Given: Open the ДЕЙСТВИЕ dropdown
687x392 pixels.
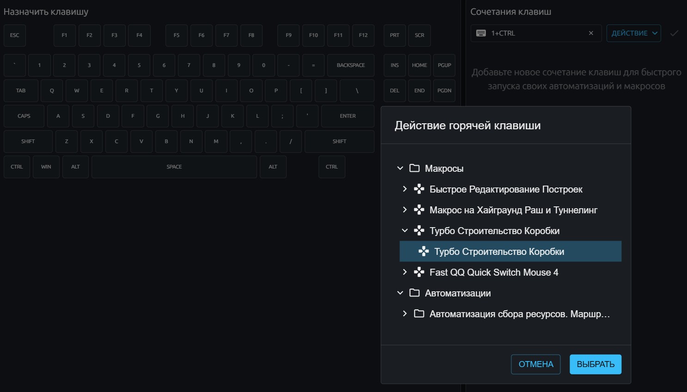Looking at the screenshot, I should [x=634, y=33].
